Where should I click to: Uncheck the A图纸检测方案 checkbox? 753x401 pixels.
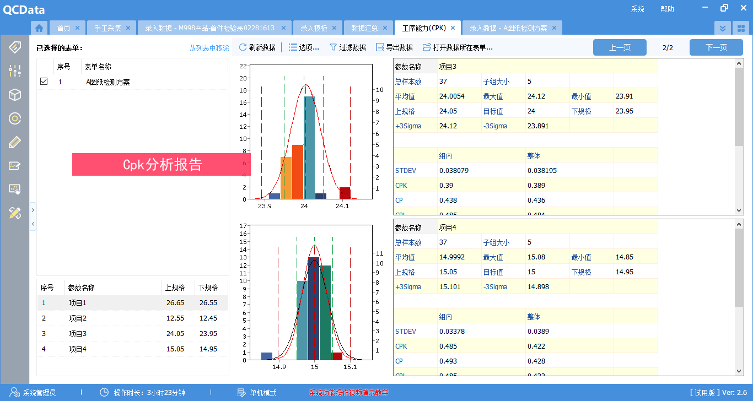click(44, 82)
